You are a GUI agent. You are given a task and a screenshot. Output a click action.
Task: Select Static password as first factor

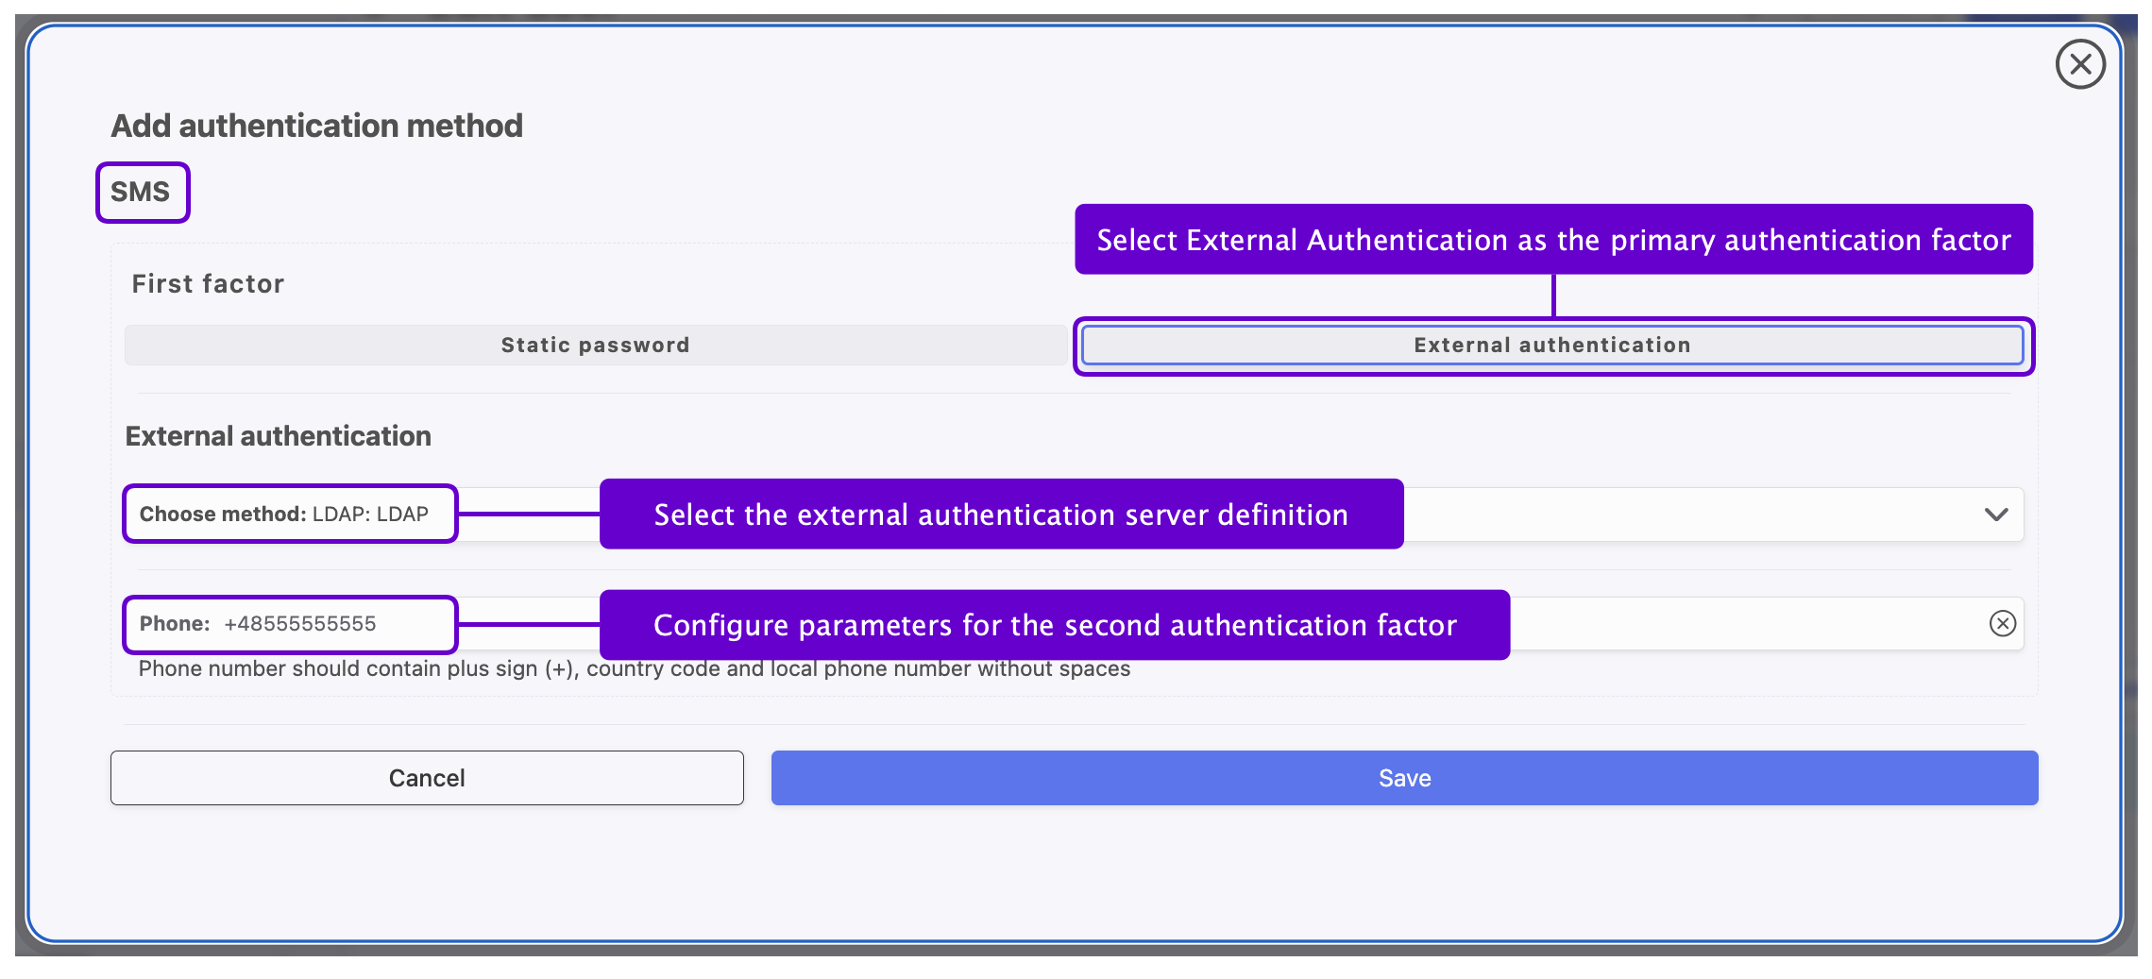[595, 346]
